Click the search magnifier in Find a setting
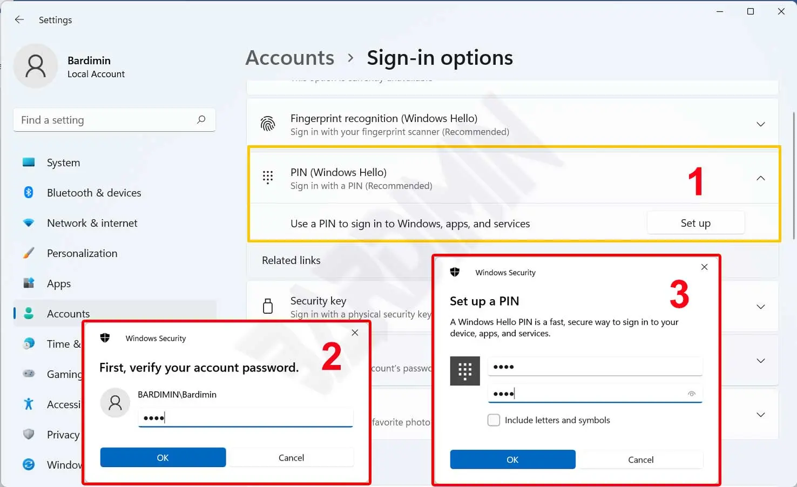This screenshot has width=797, height=487. coord(201,120)
